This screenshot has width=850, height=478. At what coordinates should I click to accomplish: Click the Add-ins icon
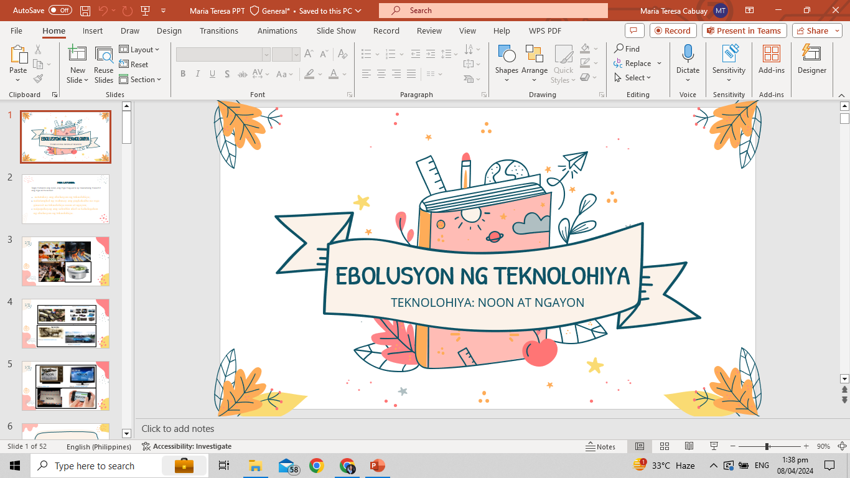tap(771, 60)
